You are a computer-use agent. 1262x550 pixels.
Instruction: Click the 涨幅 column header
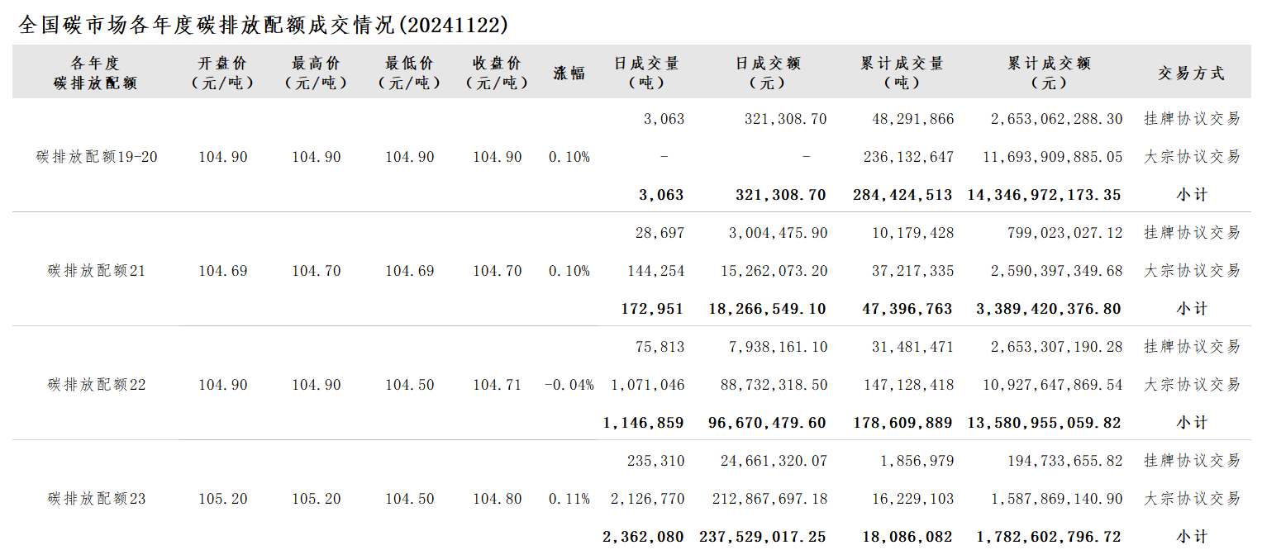click(569, 73)
